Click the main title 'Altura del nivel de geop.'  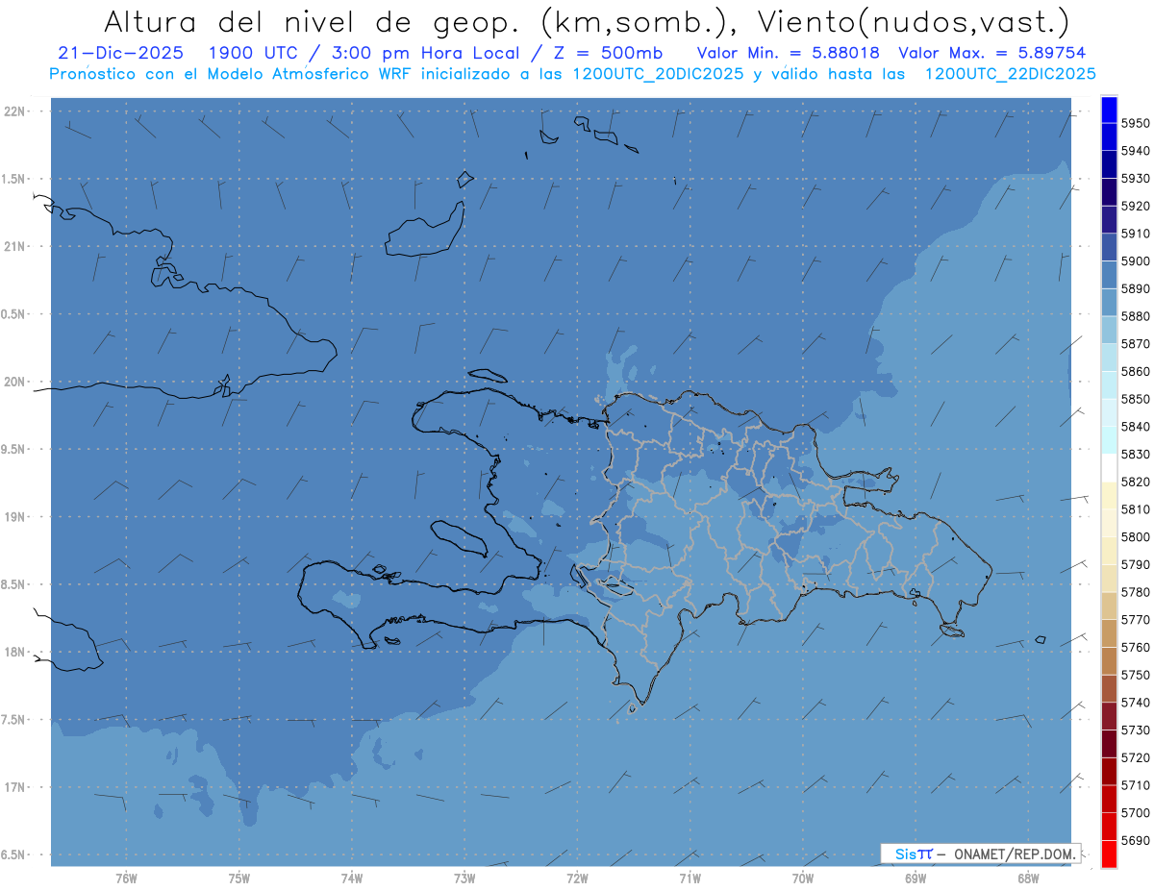(x=314, y=21)
